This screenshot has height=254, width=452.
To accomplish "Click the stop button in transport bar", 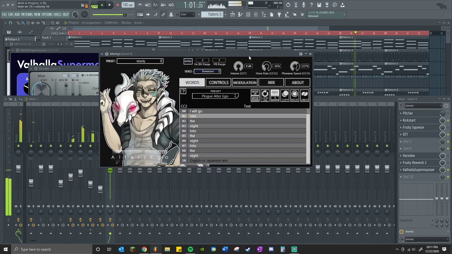I will pyautogui.click(x=109, y=5).
